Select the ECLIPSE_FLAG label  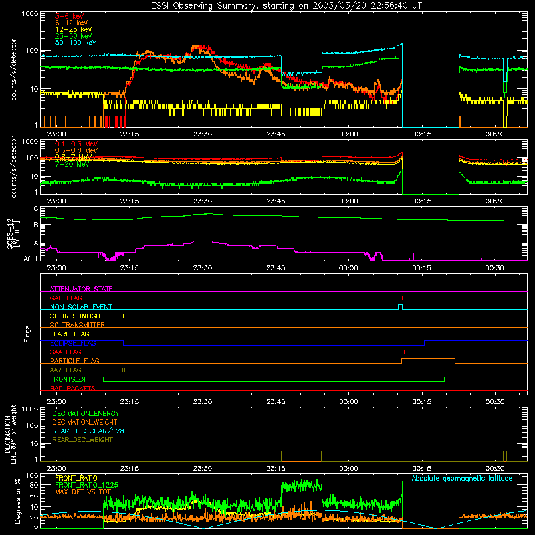[x=73, y=343]
